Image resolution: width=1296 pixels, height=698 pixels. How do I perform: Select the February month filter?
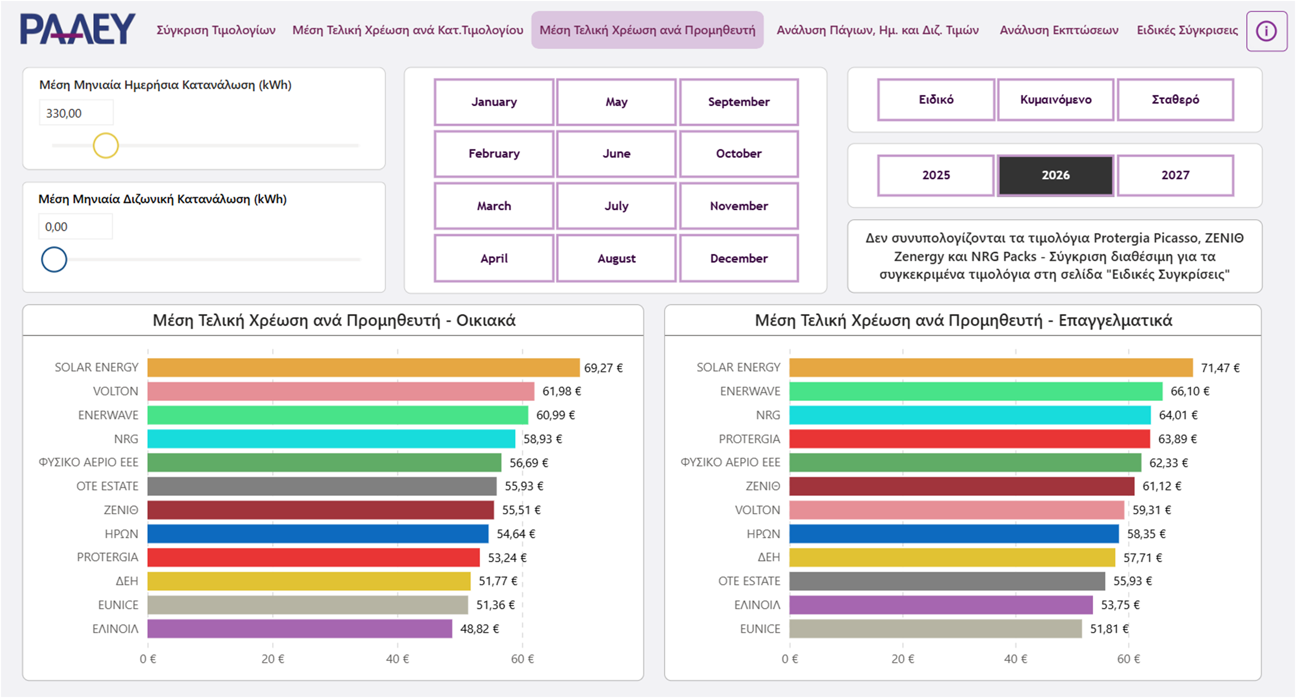tap(494, 154)
